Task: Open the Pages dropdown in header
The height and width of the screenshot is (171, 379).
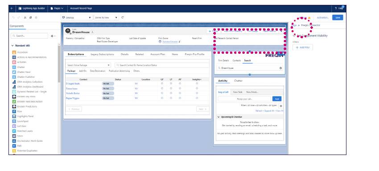Action: pos(57,8)
